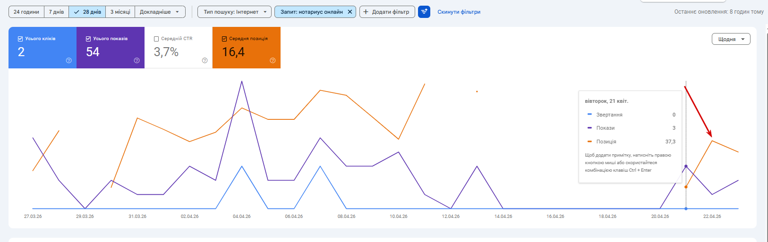Enable the "Середній CTR" metric checkbox

[x=156, y=39]
